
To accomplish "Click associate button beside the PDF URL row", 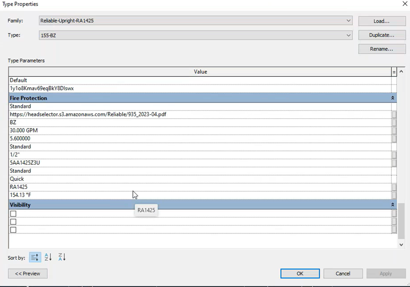I will coord(394,114).
